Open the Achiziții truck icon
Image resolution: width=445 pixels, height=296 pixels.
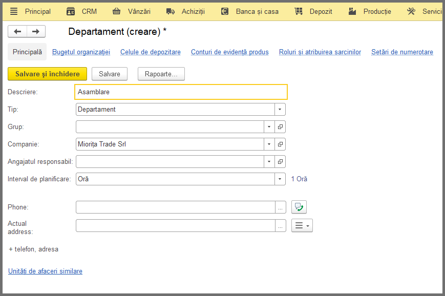[171, 11]
